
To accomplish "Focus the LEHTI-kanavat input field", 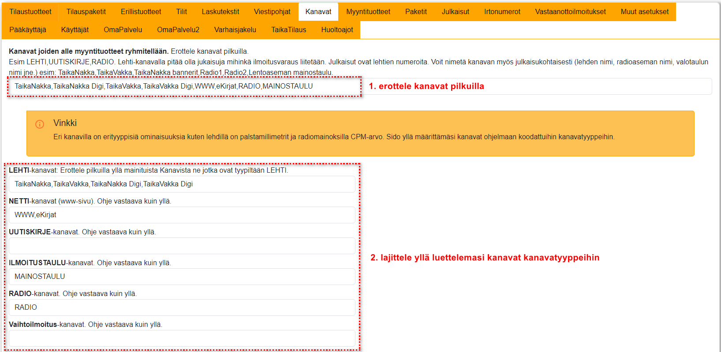I will pyautogui.click(x=182, y=184).
